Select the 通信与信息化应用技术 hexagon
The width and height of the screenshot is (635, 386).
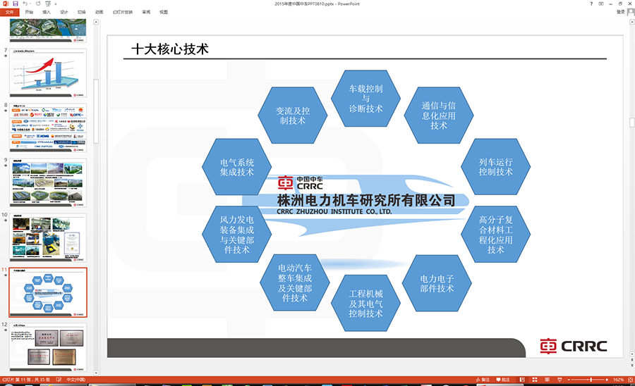tap(439, 116)
